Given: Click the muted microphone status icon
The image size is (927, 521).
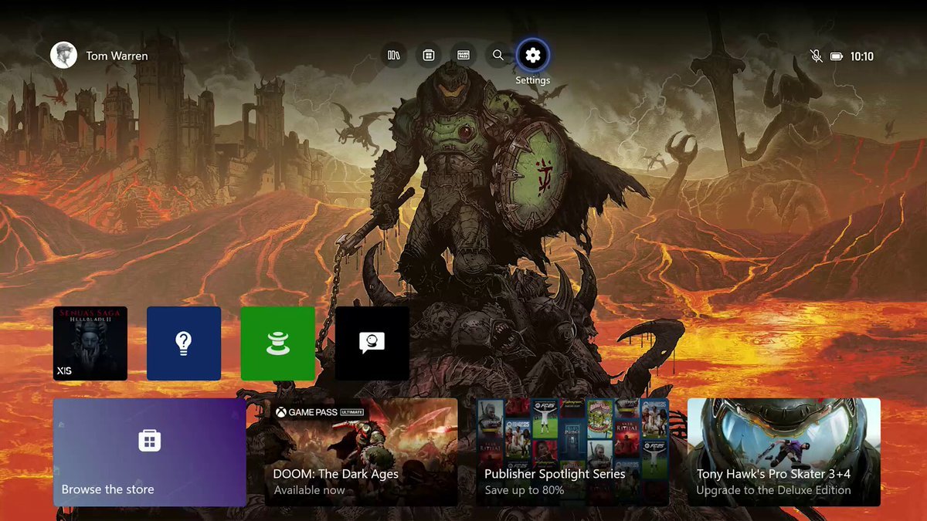Looking at the screenshot, I should (816, 56).
